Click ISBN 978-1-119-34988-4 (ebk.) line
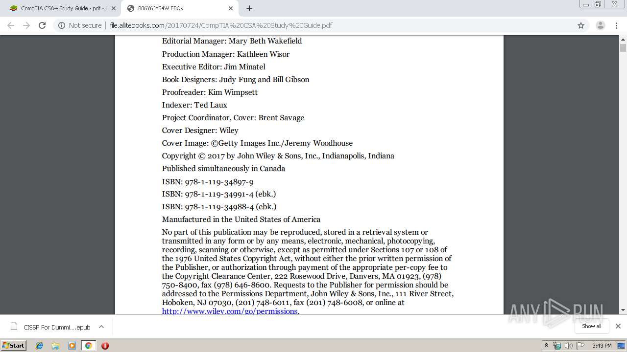This screenshot has height=352, width=627. [x=219, y=207]
